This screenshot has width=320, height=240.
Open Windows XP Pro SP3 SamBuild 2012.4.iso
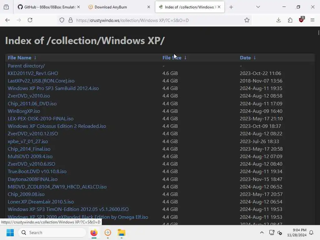pos(53,88)
